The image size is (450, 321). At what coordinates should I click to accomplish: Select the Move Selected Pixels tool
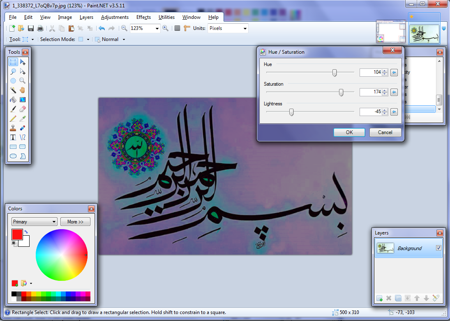[23, 62]
